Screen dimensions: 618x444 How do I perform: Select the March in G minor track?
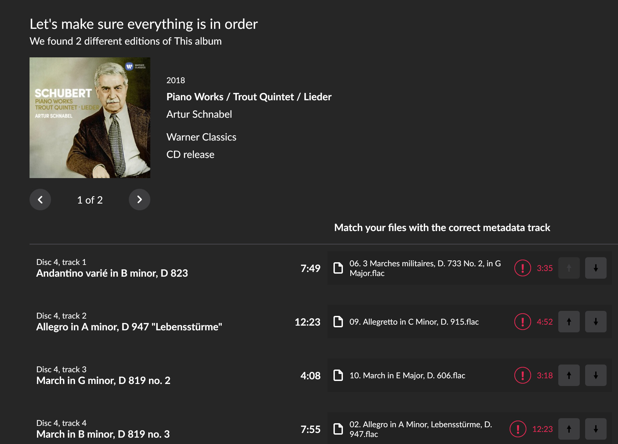pyautogui.click(x=103, y=380)
